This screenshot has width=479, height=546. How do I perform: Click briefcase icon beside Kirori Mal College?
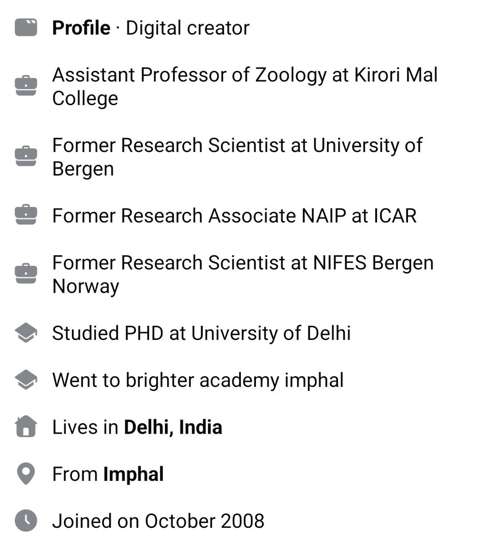point(26,86)
